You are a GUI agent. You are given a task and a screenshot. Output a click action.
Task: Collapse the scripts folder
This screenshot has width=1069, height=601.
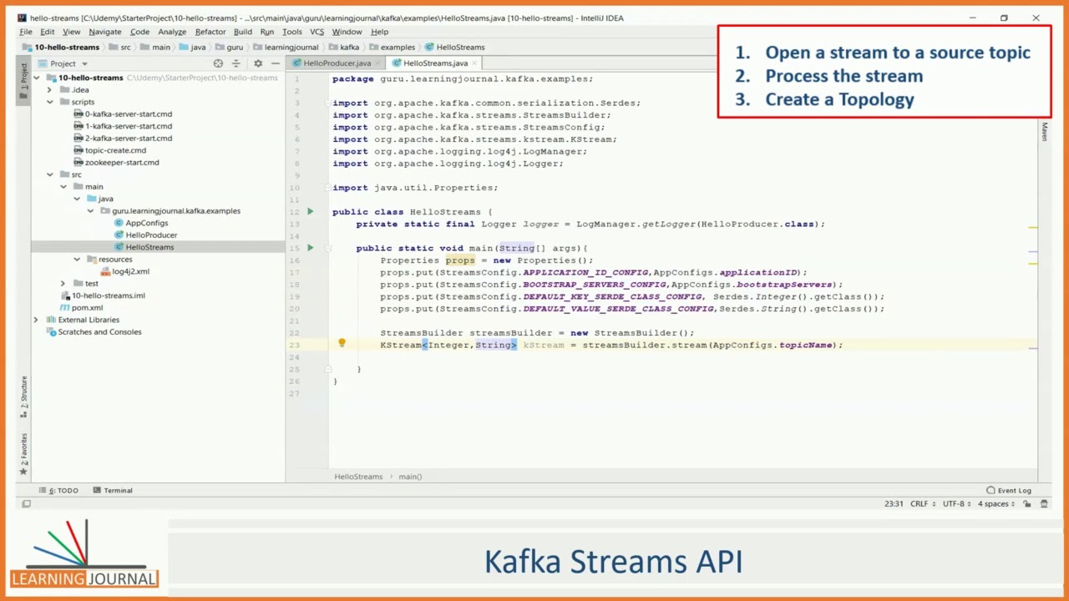coord(49,102)
